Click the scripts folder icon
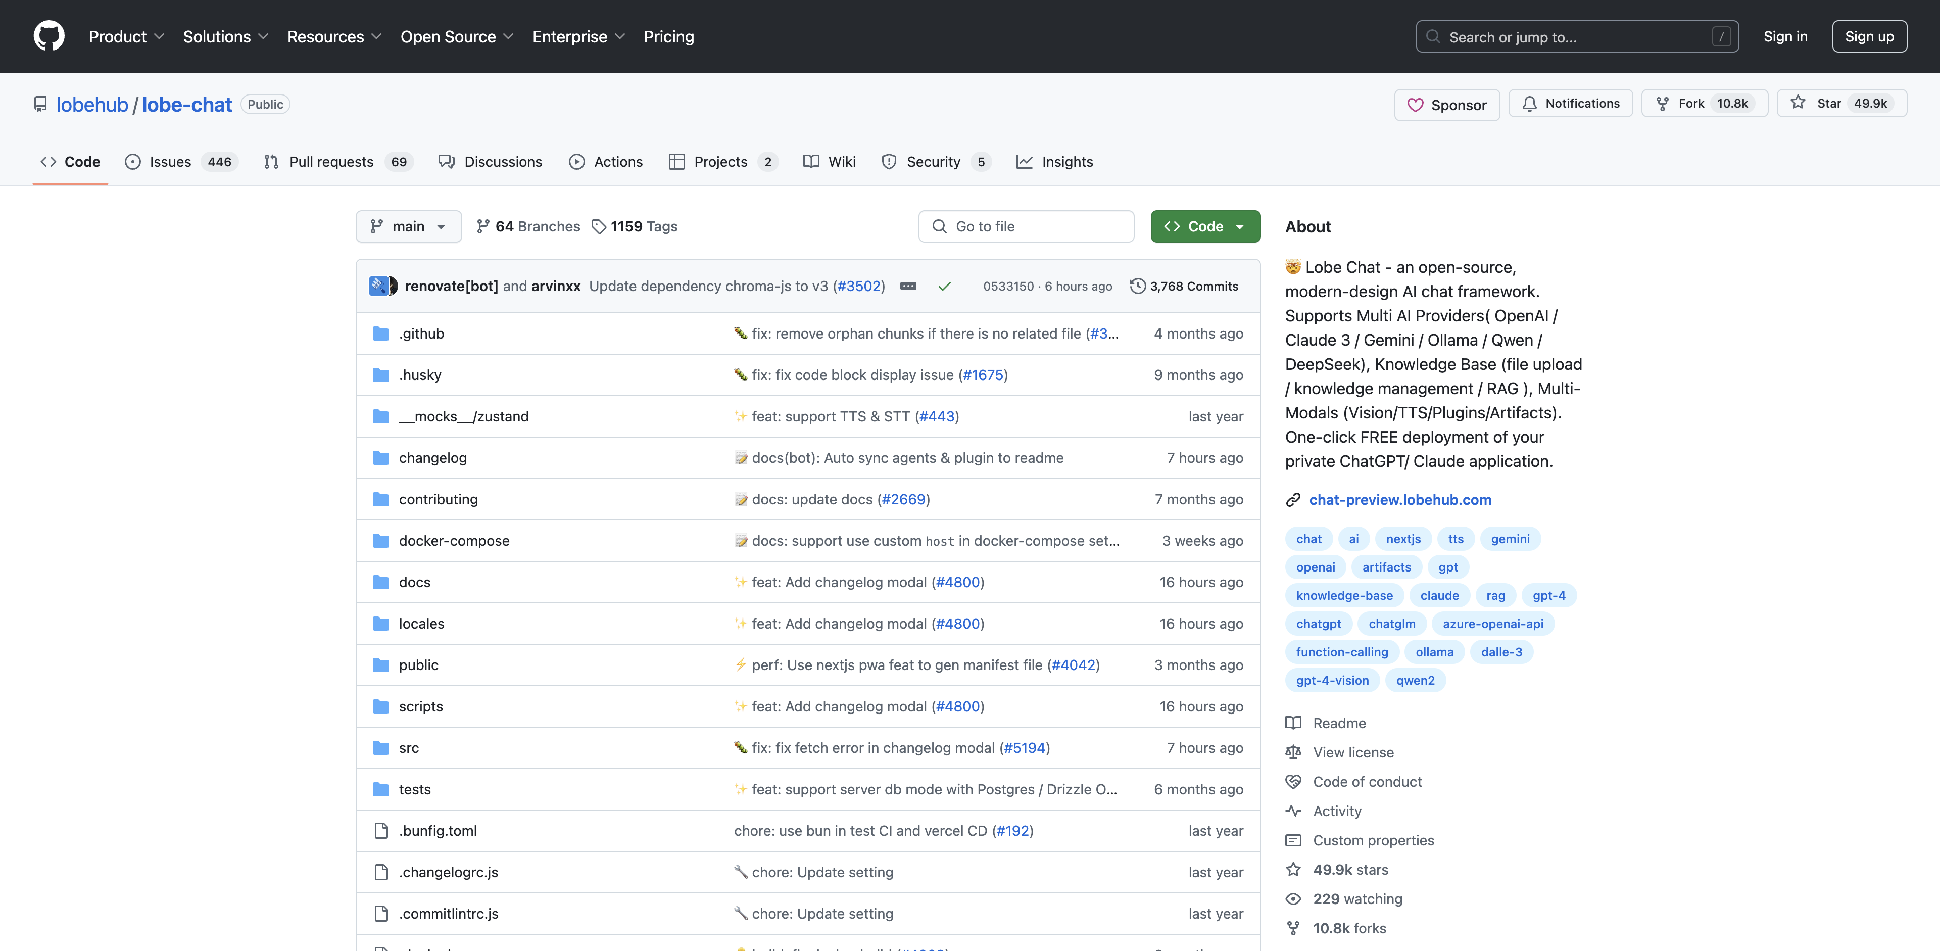The width and height of the screenshot is (1940, 951). (x=381, y=705)
